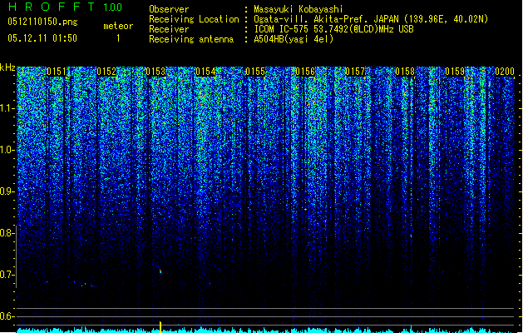Screen dimensions: 523x333
Task: Click the meteor count label
Action: click(x=118, y=26)
